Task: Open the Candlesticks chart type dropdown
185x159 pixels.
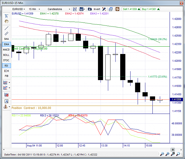Action: [59, 9]
